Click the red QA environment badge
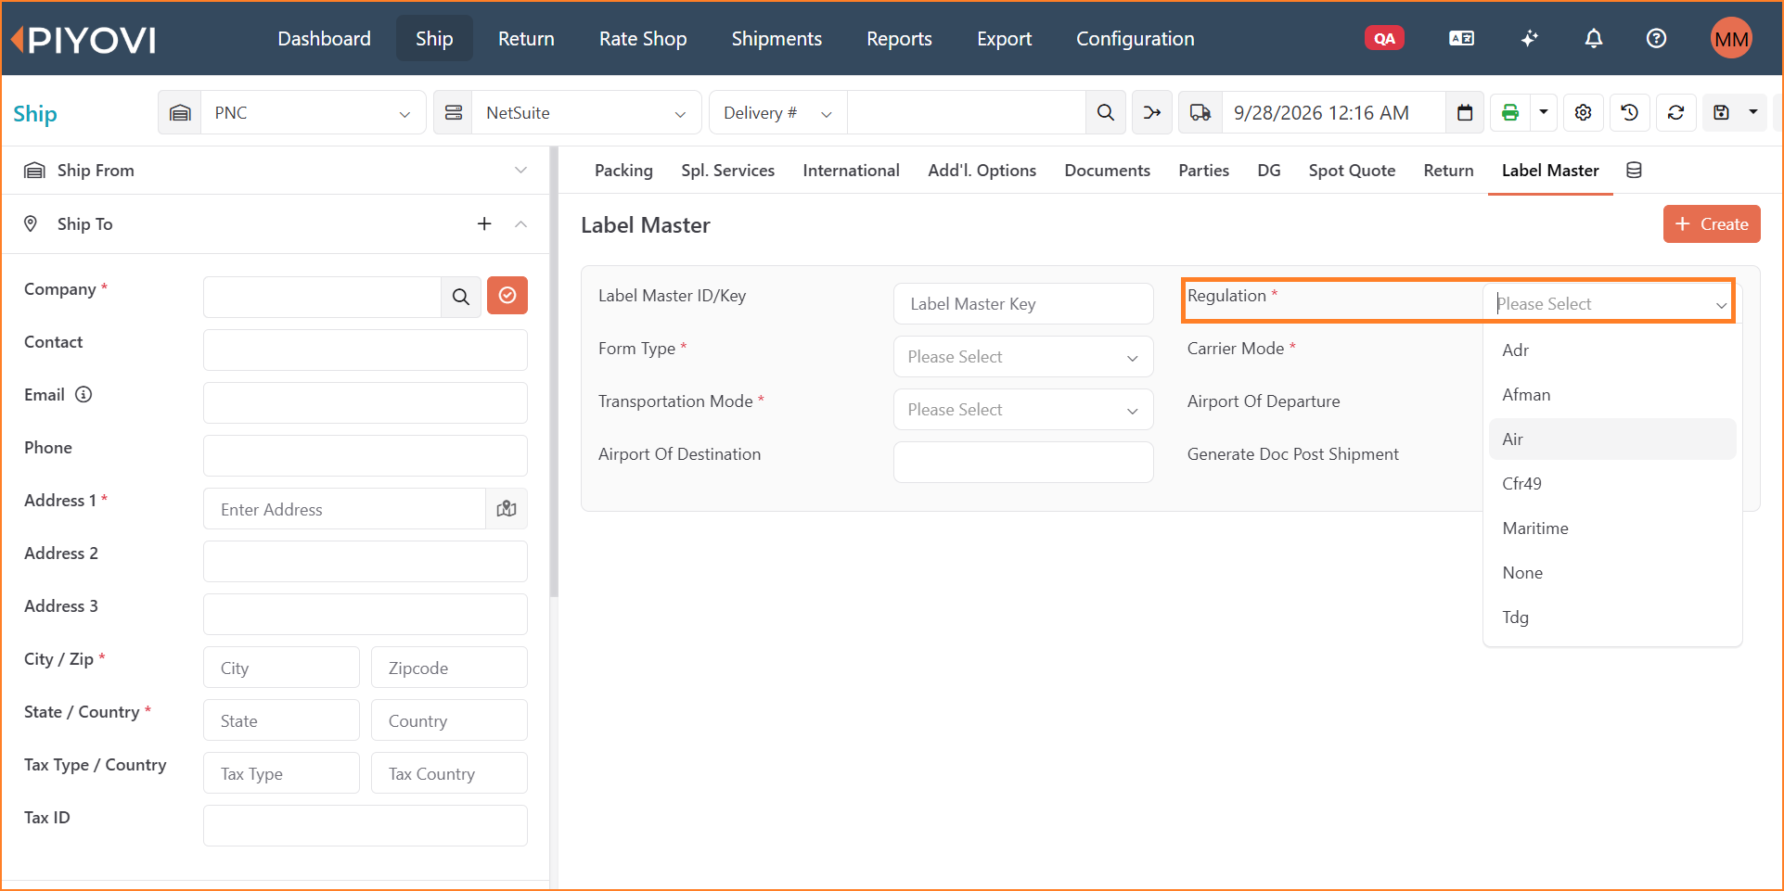 (x=1384, y=39)
